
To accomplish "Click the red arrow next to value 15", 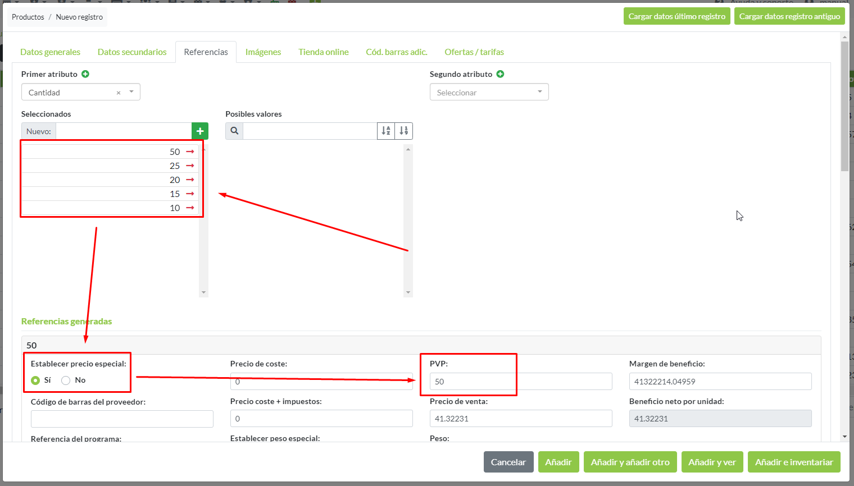I will pyautogui.click(x=190, y=194).
